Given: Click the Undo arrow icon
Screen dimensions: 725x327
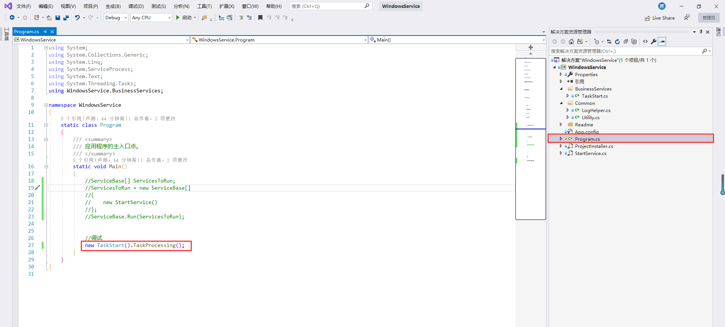Looking at the screenshot, I should coord(77,18).
